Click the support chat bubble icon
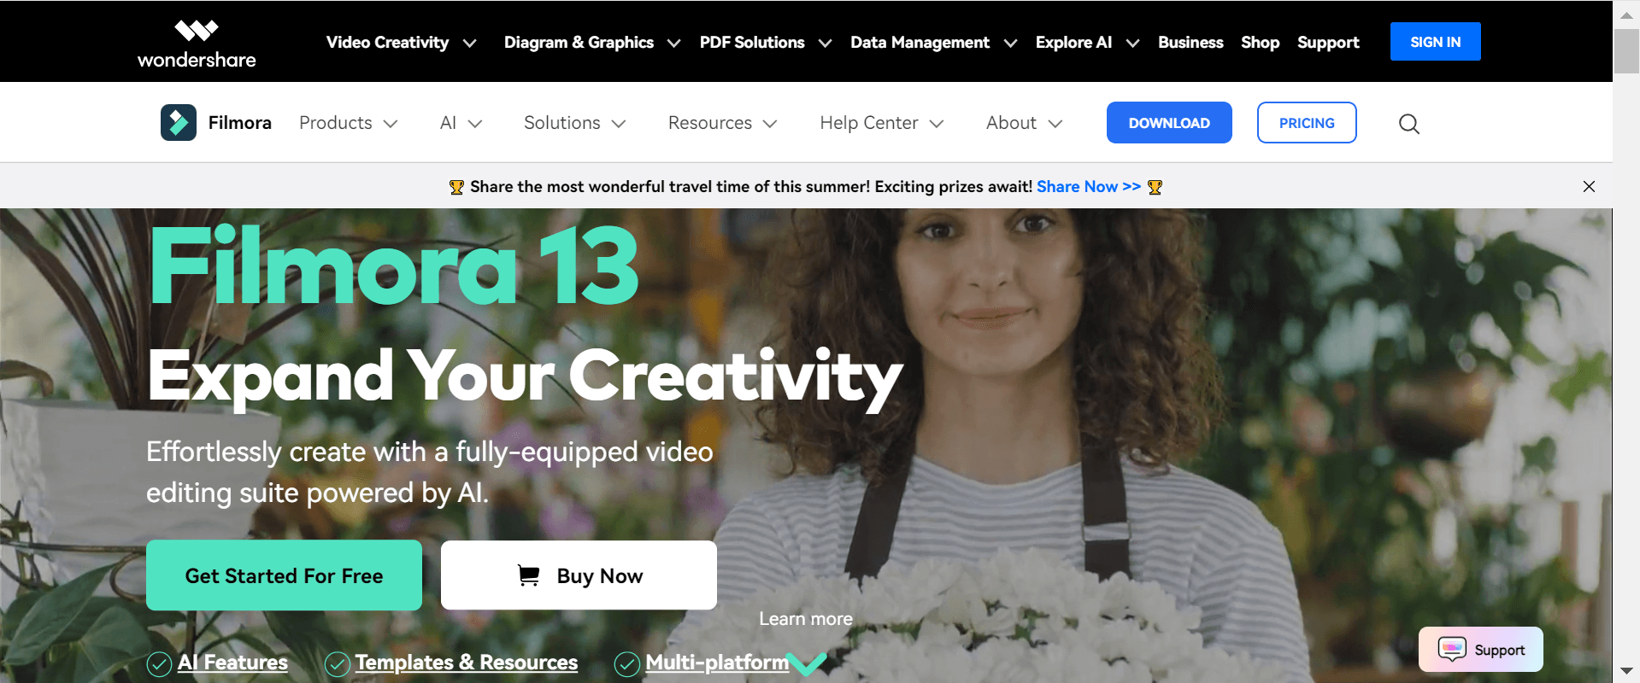The height and width of the screenshot is (683, 1640). click(x=1452, y=650)
